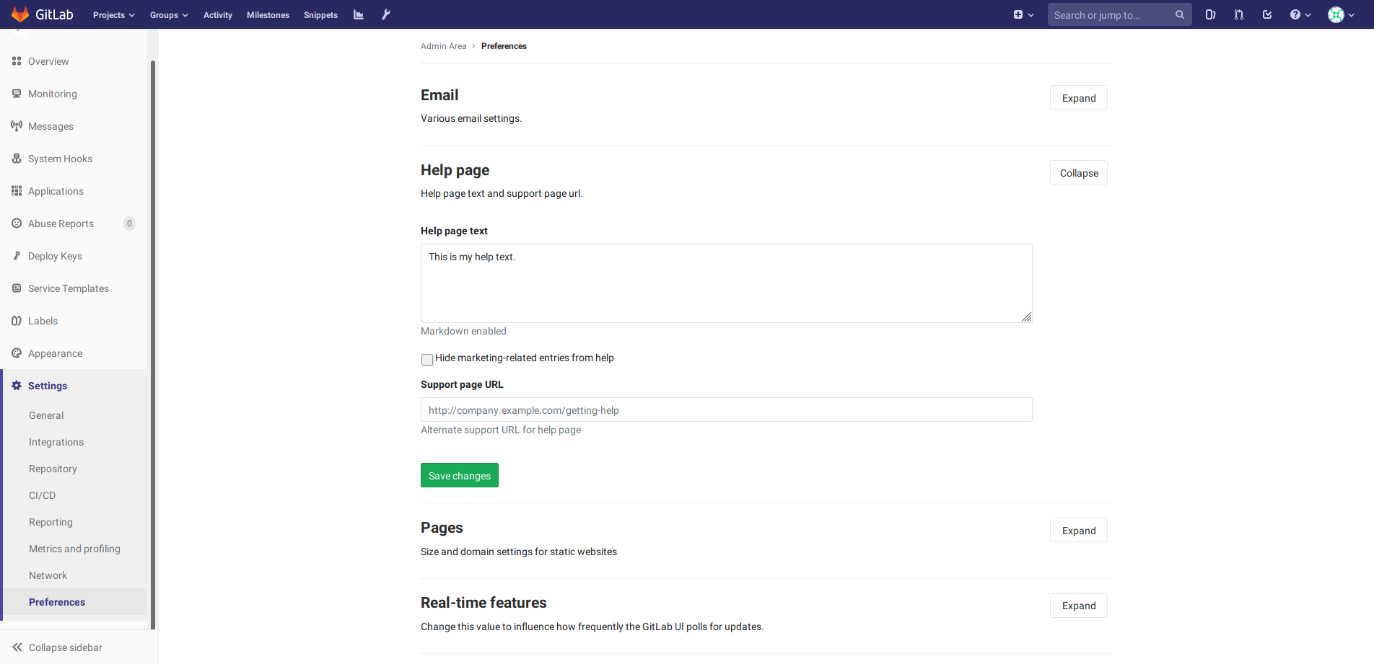The height and width of the screenshot is (664, 1374).
Task: Expand the Email settings section
Action: [x=1078, y=98]
